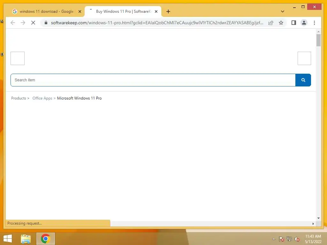This screenshot has height=245, width=327.
Task: Click scroll down arrow
Action: (x=318, y=218)
